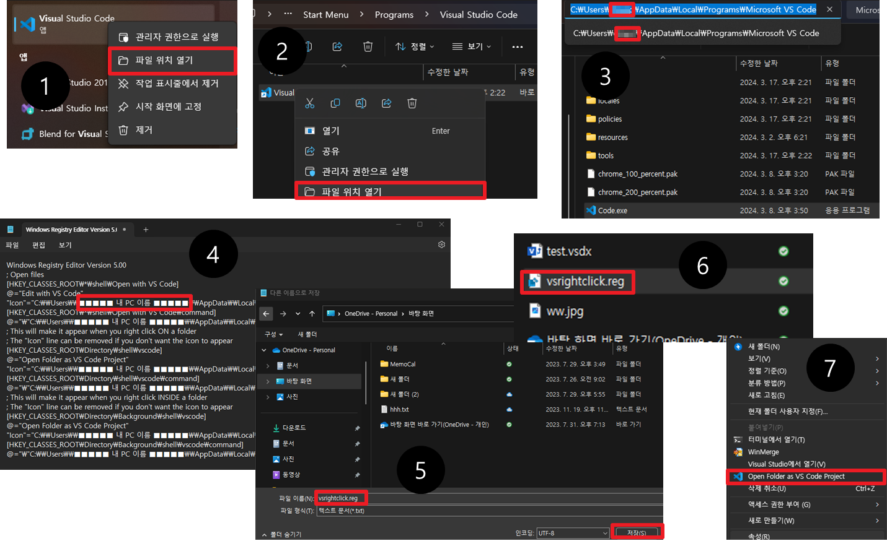Open the '정렬' sort dropdown
The width and height of the screenshot is (887, 541).
(415, 46)
